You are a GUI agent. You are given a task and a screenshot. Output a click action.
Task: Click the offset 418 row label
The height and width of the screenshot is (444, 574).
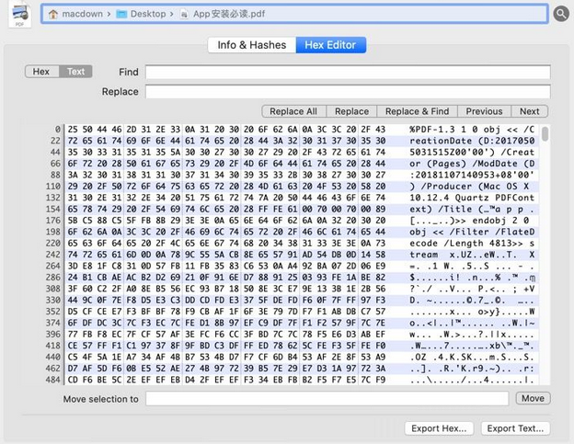tap(53, 346)
